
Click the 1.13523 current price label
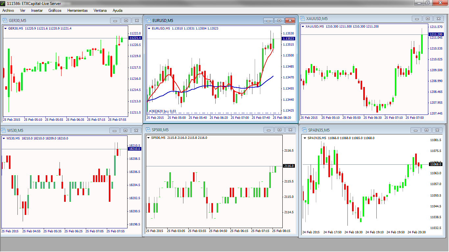point(289,39)
